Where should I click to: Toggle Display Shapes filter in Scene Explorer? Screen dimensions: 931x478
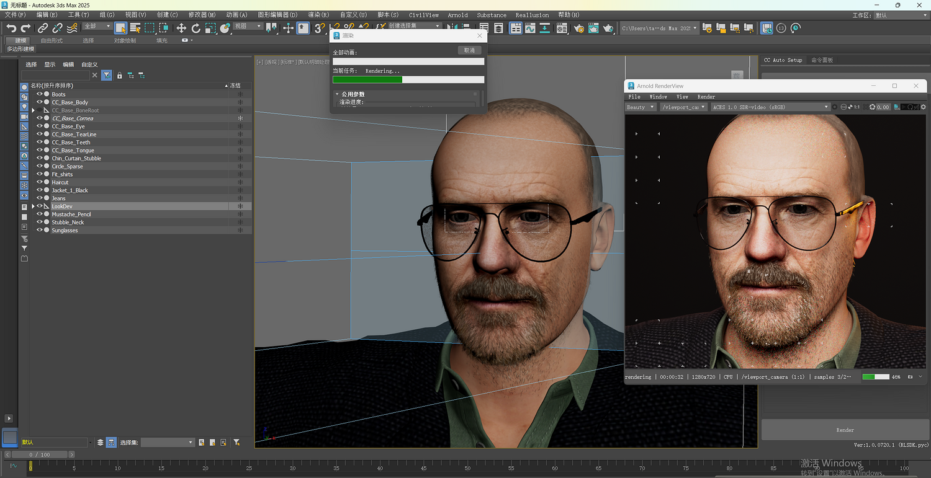pyautogui.click(x=24, y=97)
